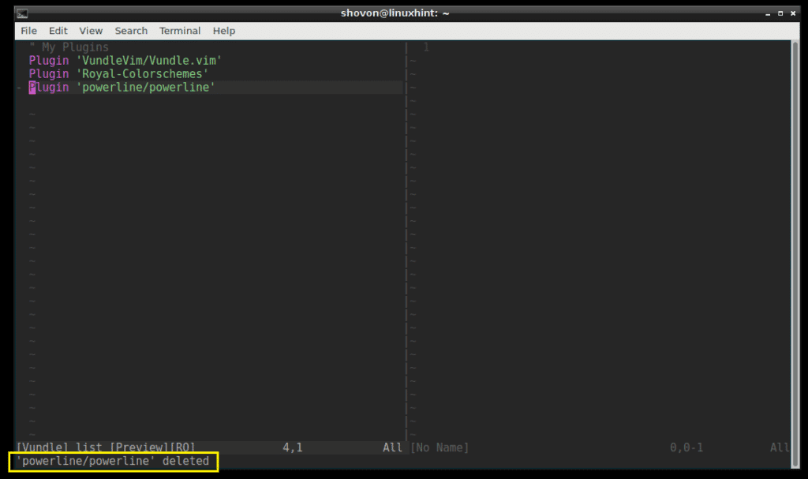Screen dimensions: 808x479
Task: Click the terminal icon in the title bar
Action: pos(21,13)
